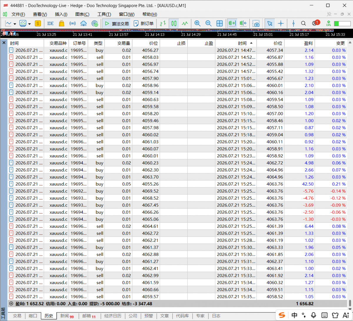Zoom in the chart with magnifier plus
The image size is (353, 321).
(197, 23)
